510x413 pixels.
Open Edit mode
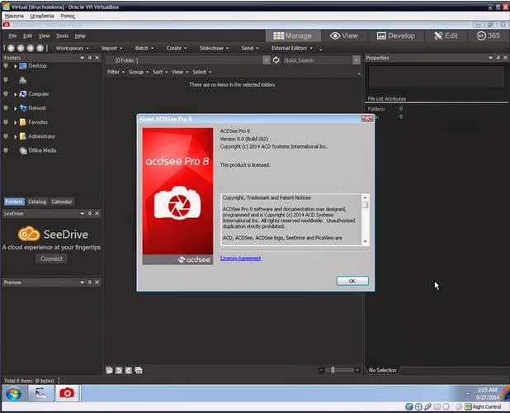(x=446, y=36)
